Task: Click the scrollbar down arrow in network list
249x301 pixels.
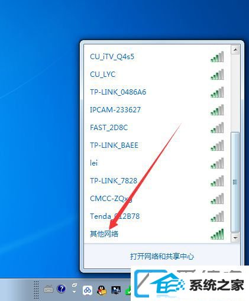Action: [235, 238]
